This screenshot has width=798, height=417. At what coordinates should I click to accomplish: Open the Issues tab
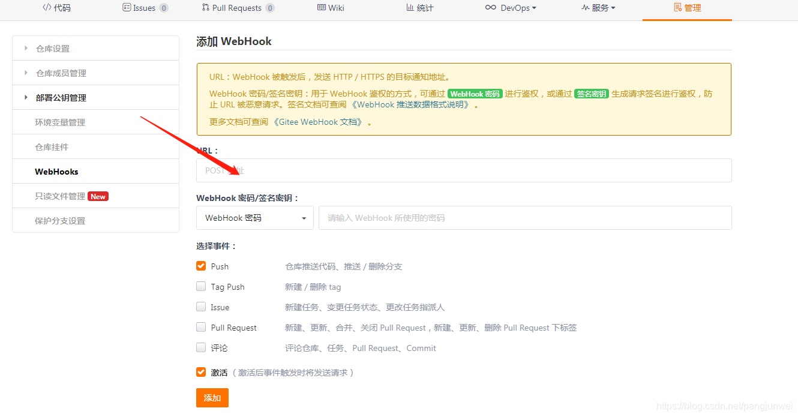[145, 8]
